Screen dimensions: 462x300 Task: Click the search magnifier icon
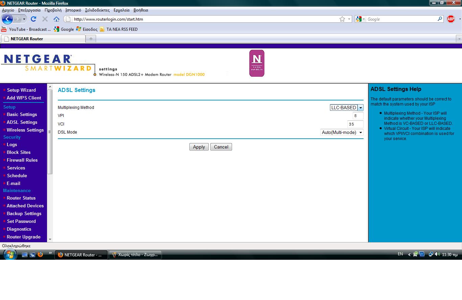(440, 19)
